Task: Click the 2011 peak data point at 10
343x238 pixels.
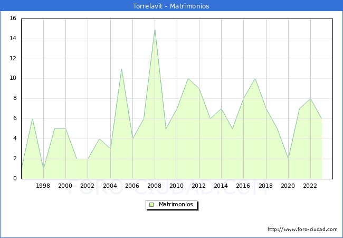Action: coord(188,79)
